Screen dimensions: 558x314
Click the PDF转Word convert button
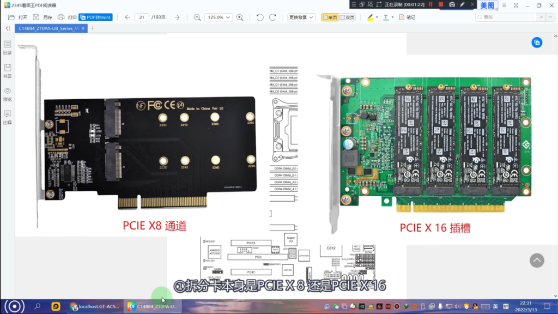(95, 17)
